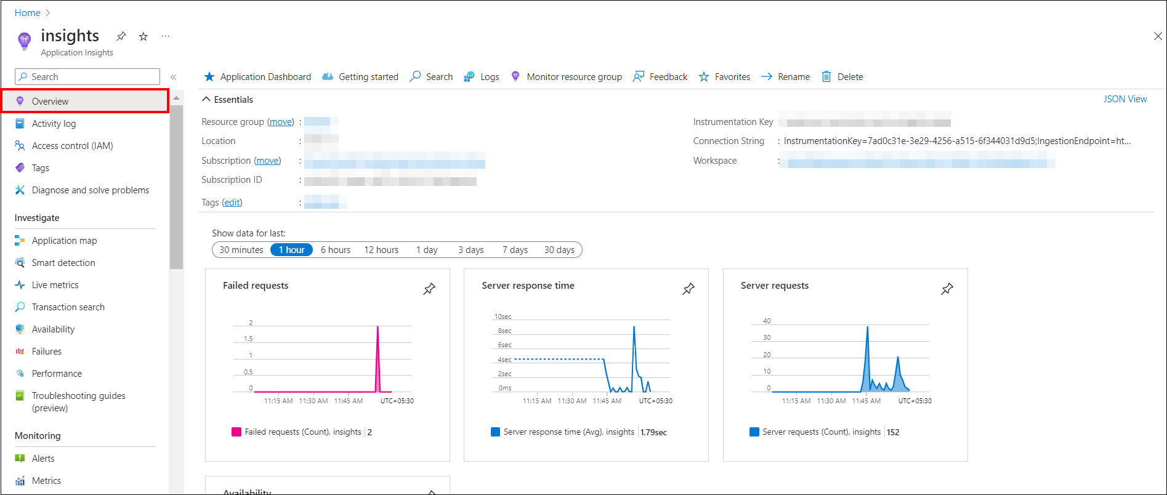
Task: Click the blue Server requests legend swatch
Action: click(754, 432)
